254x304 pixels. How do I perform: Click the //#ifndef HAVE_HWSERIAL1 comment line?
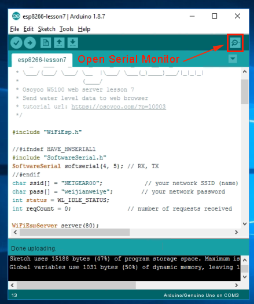54,149
